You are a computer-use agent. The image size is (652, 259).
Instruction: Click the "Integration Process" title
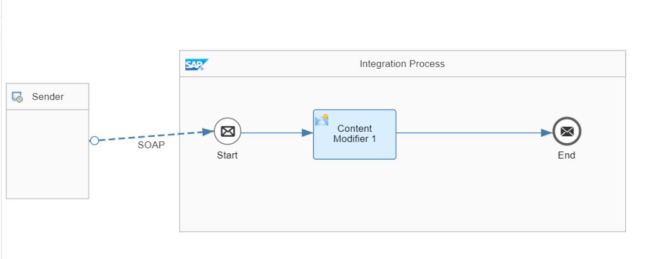click(x=402, y=64)
